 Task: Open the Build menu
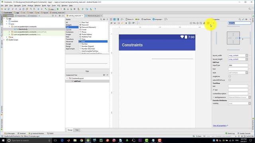44,6
